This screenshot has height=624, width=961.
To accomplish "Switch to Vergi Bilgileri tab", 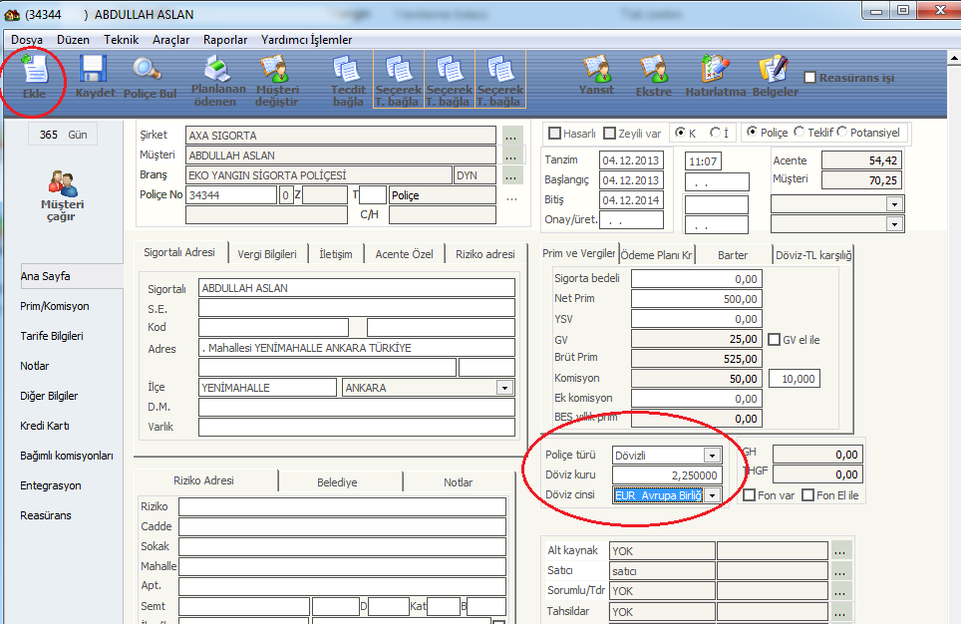I will (267, 254).
